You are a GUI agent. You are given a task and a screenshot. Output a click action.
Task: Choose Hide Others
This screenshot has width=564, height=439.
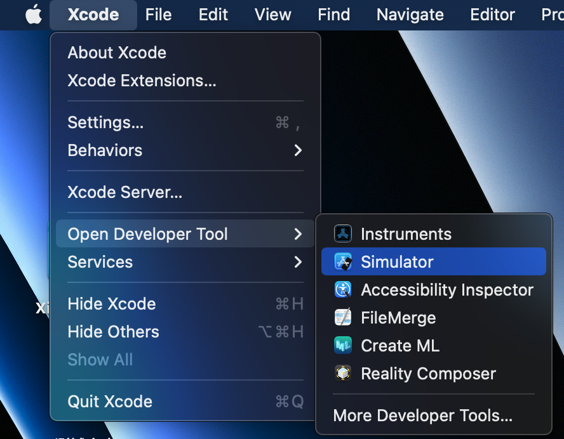click(x=185, y=332)
